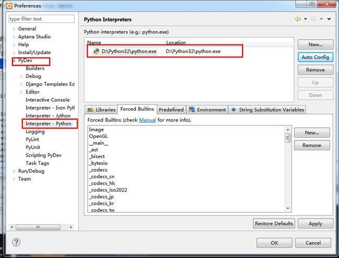Open the forward history dropdown arrow

(x=321, y=19)
